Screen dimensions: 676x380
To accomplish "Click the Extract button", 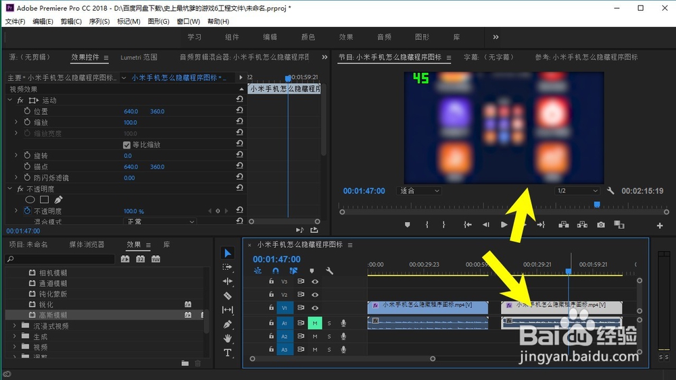I will (x=583, y=225).
